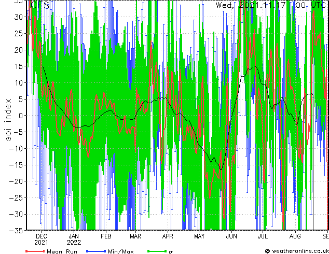Click the 20 y-axis tick label
Screen dimensions: 329x254
19,50
